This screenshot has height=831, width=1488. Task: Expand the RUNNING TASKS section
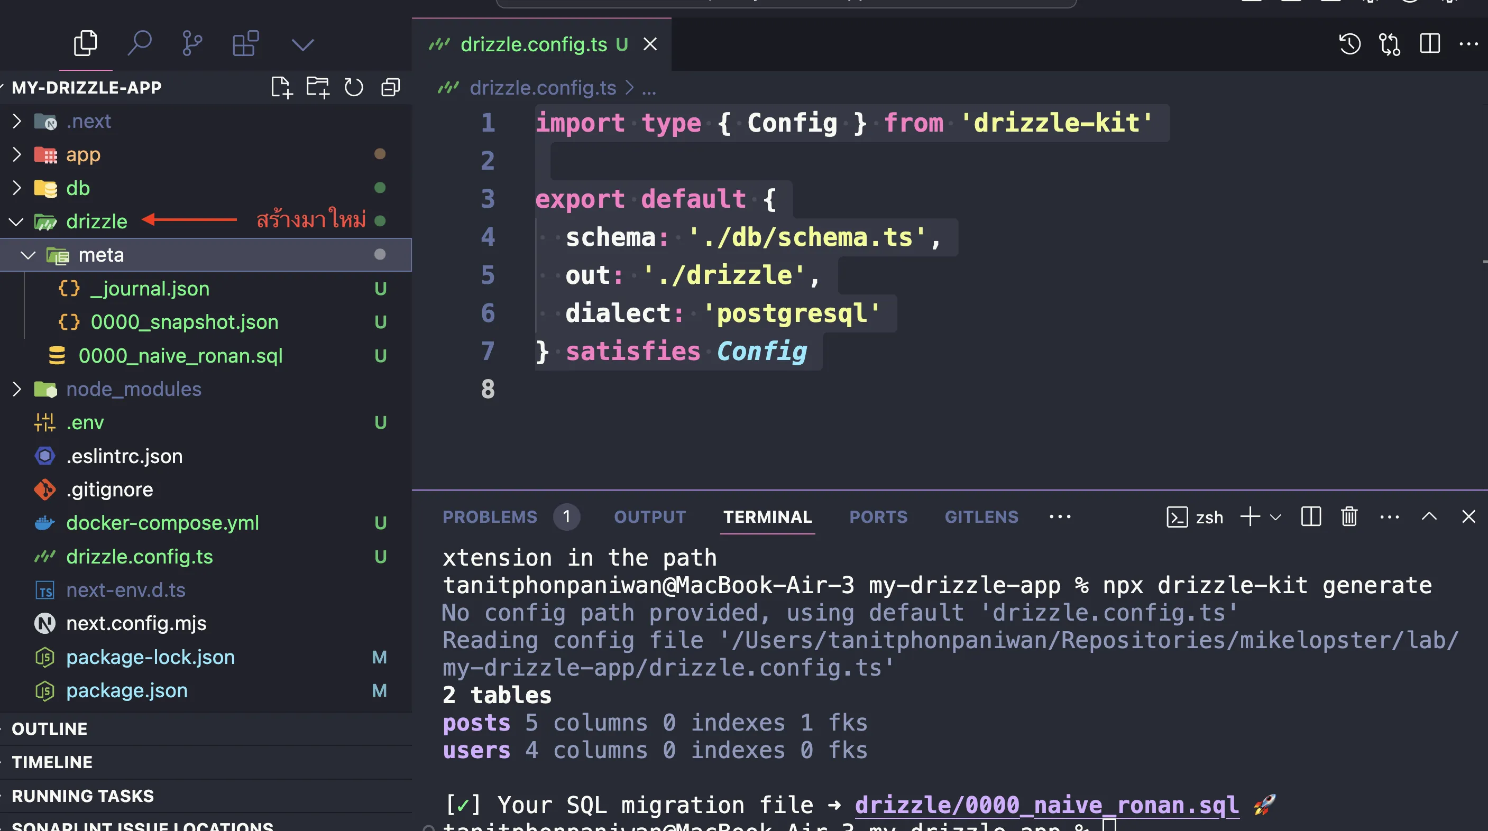coord(206,796)
